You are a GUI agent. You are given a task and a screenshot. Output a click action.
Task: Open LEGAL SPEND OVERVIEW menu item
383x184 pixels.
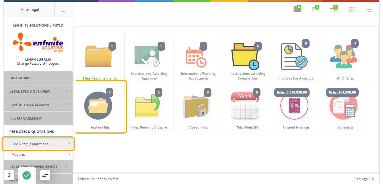point(38,91)
